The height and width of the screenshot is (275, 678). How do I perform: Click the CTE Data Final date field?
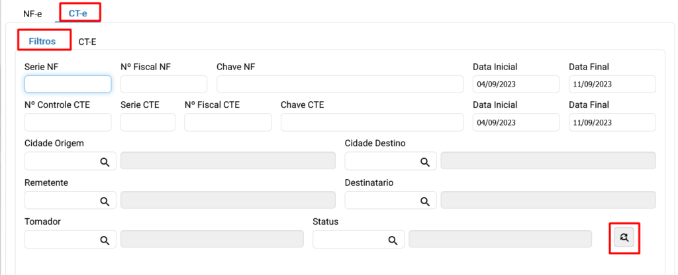[612, 122]
